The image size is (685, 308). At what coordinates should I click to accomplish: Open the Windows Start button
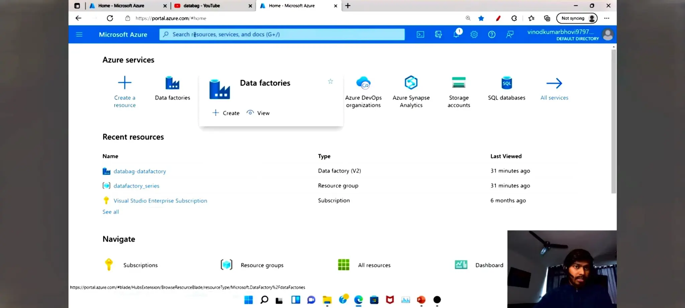point(249,300)
